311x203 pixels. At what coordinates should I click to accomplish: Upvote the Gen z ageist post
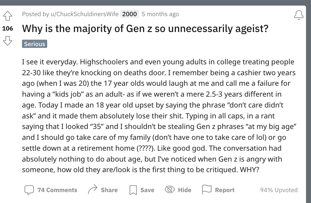[x=8, y=16]
